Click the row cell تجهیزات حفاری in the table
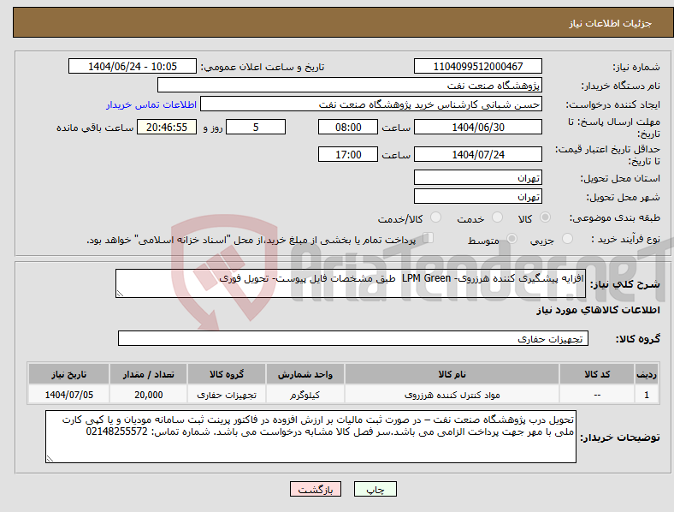674x512 pixels. pyautogui.click(x=227, y=395)
